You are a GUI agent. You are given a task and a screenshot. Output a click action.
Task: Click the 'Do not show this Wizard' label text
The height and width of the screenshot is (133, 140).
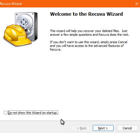pos(33,113)
